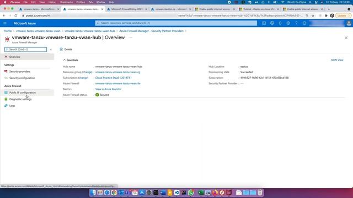Open the resource group vmware-tanzu-vmware-tanzu-vwan-rg link

(x=117, y=72)
